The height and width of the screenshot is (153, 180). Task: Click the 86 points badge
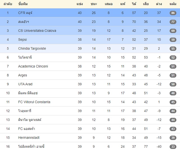pyautogui.click(x=173, y=13)
